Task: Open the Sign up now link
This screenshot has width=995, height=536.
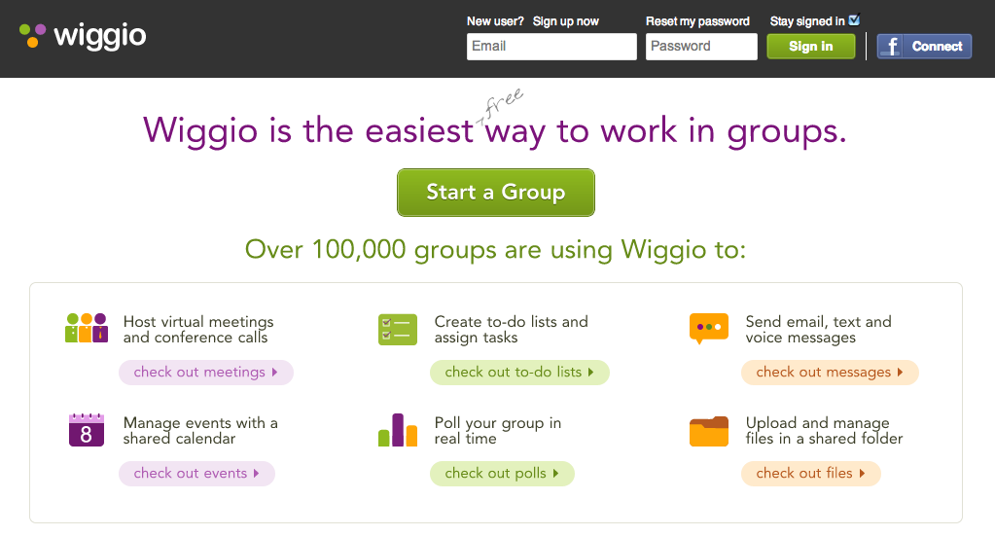Action: [x=565, y=21]
